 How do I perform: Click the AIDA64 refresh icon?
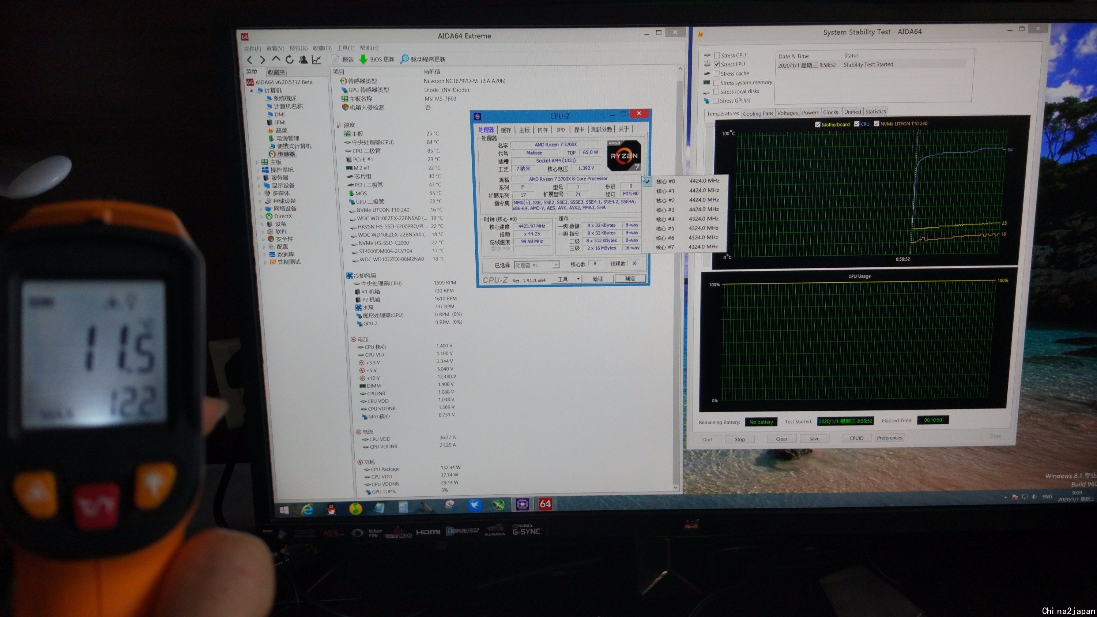click(290, 60)
